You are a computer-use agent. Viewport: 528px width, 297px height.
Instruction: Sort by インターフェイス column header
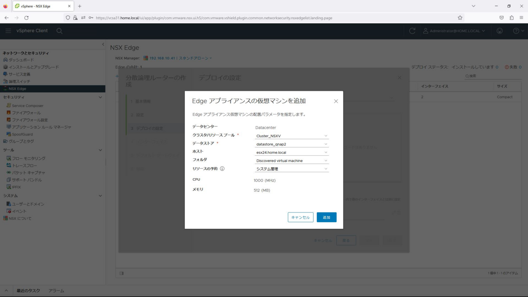[x=435, y=86]
